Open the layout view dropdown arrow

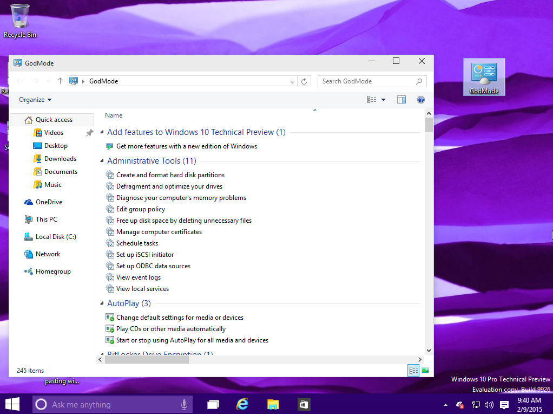coord(383,99)
